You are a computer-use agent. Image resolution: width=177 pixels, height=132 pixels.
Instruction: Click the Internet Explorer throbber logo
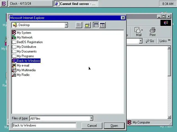pos(166,23)
